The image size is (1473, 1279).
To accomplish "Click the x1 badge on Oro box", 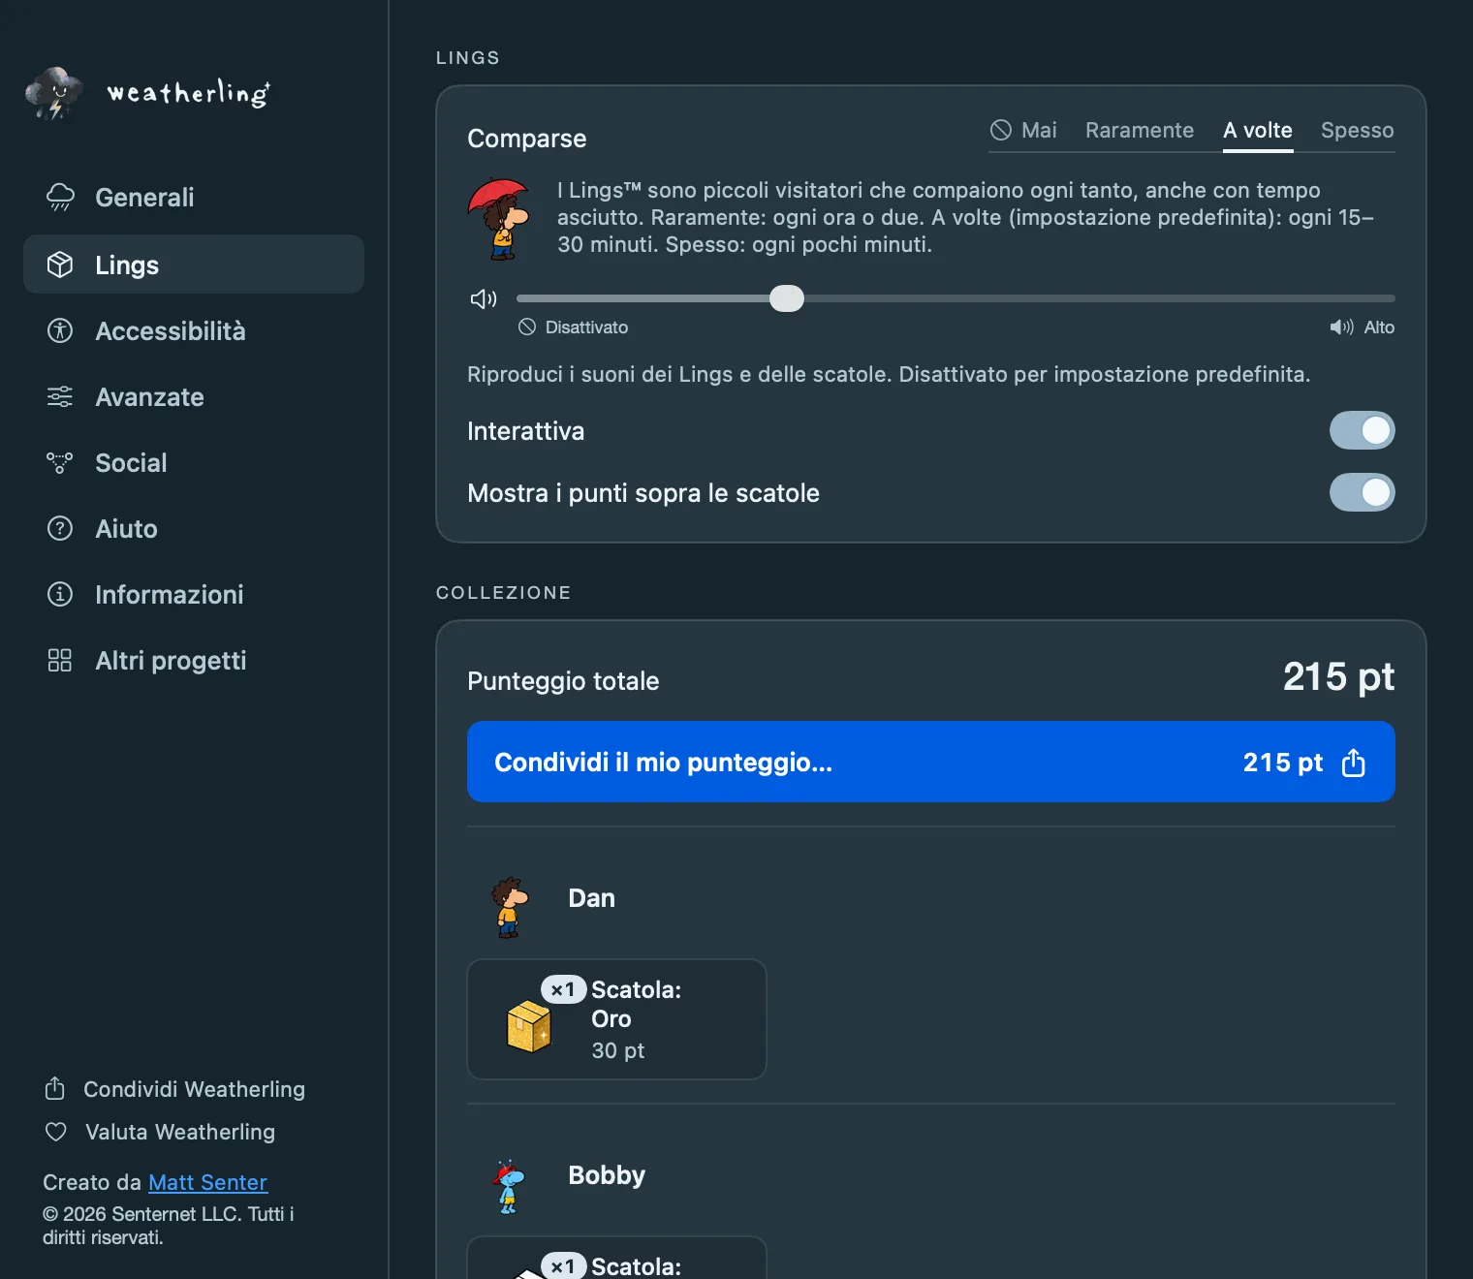I will 563,989.
